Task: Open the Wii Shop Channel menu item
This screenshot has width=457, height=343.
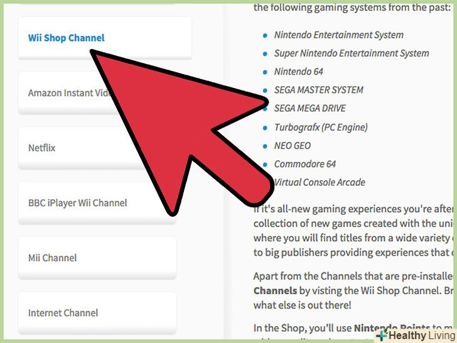Action: click(105, 38)
